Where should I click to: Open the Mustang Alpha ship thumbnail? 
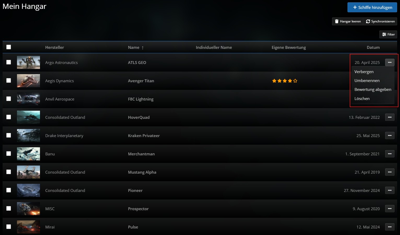(28, 172)
